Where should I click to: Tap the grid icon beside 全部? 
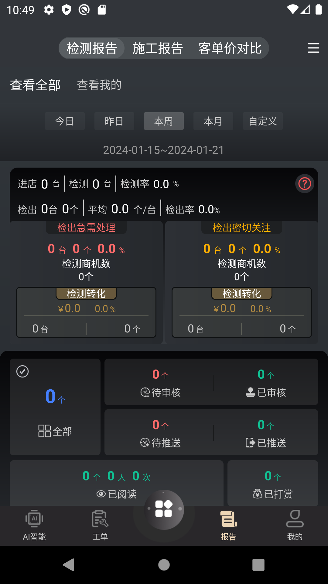pos(44,431)
